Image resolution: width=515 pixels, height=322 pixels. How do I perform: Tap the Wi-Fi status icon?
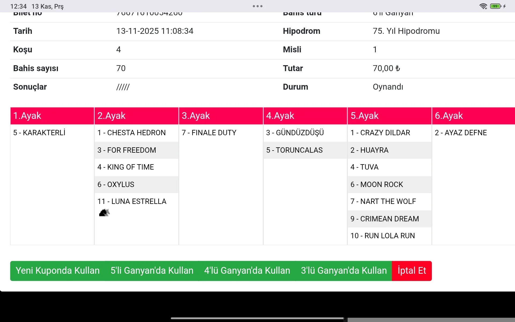(x=483, y=6)
